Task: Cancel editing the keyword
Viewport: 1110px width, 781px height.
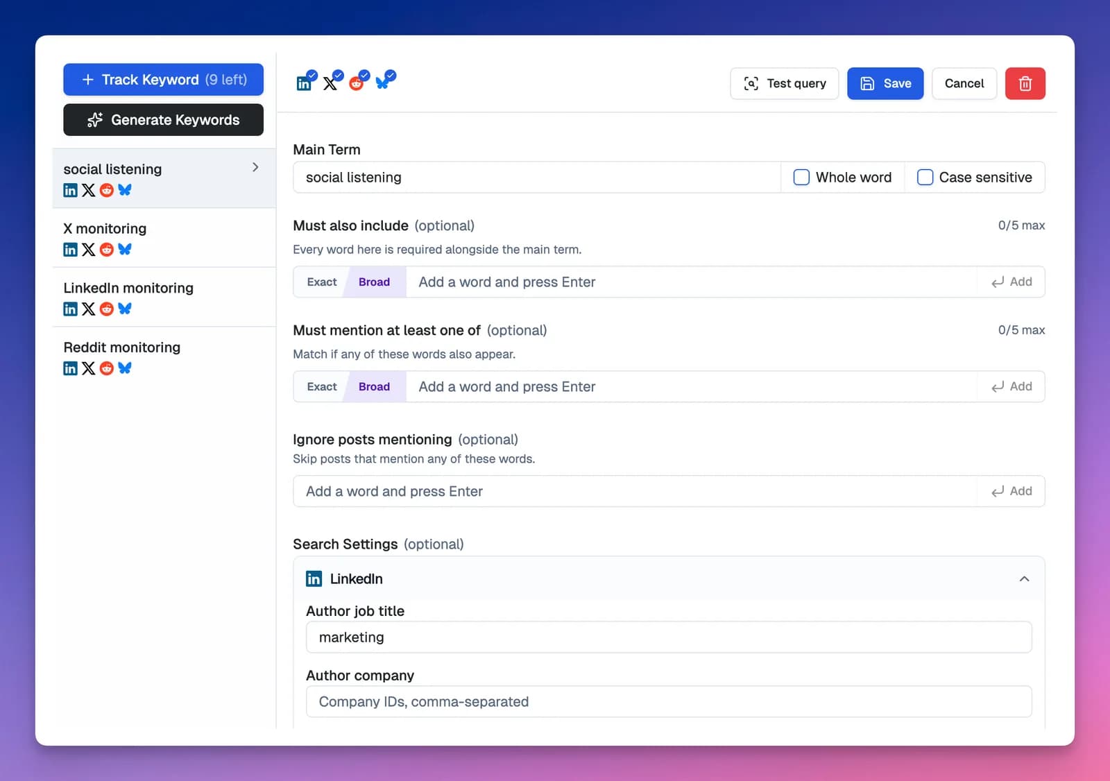Action: click(964, 83)
